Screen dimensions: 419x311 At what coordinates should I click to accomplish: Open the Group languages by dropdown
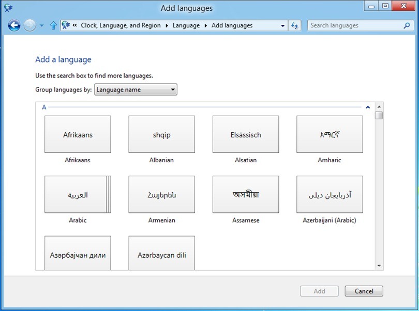(x=136, y=90)
